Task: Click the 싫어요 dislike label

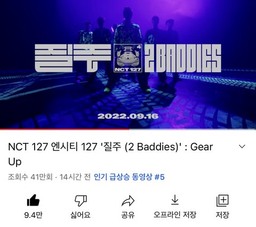Action: pyautogui.click(x=81, y=215)
